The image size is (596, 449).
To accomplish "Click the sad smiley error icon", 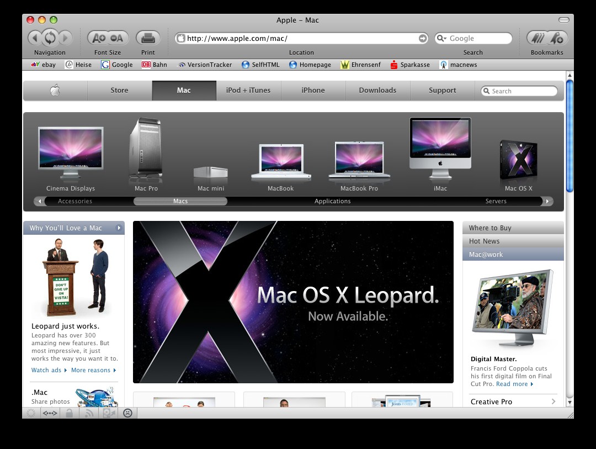I will pyautogui.click(x=127, y=413).
